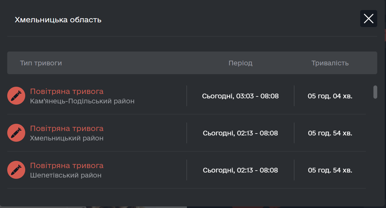Viewport: 386px width, 208px height.
Task: Select the Хмельницький район label
Action: click(x=67, y=138)
